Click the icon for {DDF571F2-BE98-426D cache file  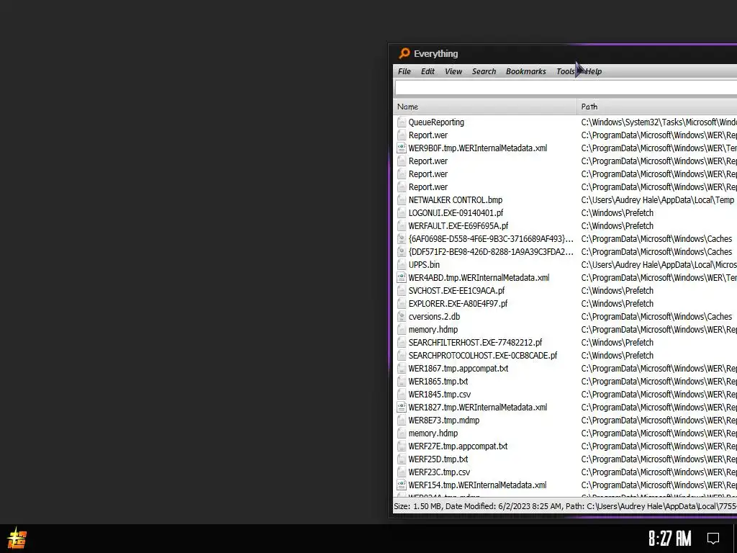[x=402, y=252]
